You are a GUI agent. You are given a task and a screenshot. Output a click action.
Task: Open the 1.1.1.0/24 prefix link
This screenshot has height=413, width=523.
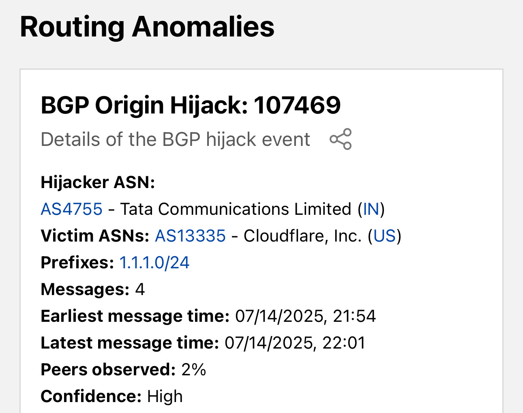coord(154,263)
